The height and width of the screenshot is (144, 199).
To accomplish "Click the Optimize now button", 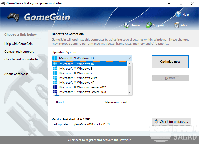I will pos(170,62).
